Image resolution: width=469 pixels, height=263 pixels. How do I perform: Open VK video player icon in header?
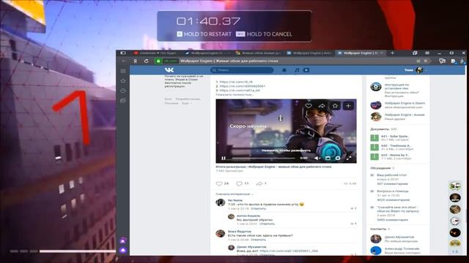coord(306,70)
